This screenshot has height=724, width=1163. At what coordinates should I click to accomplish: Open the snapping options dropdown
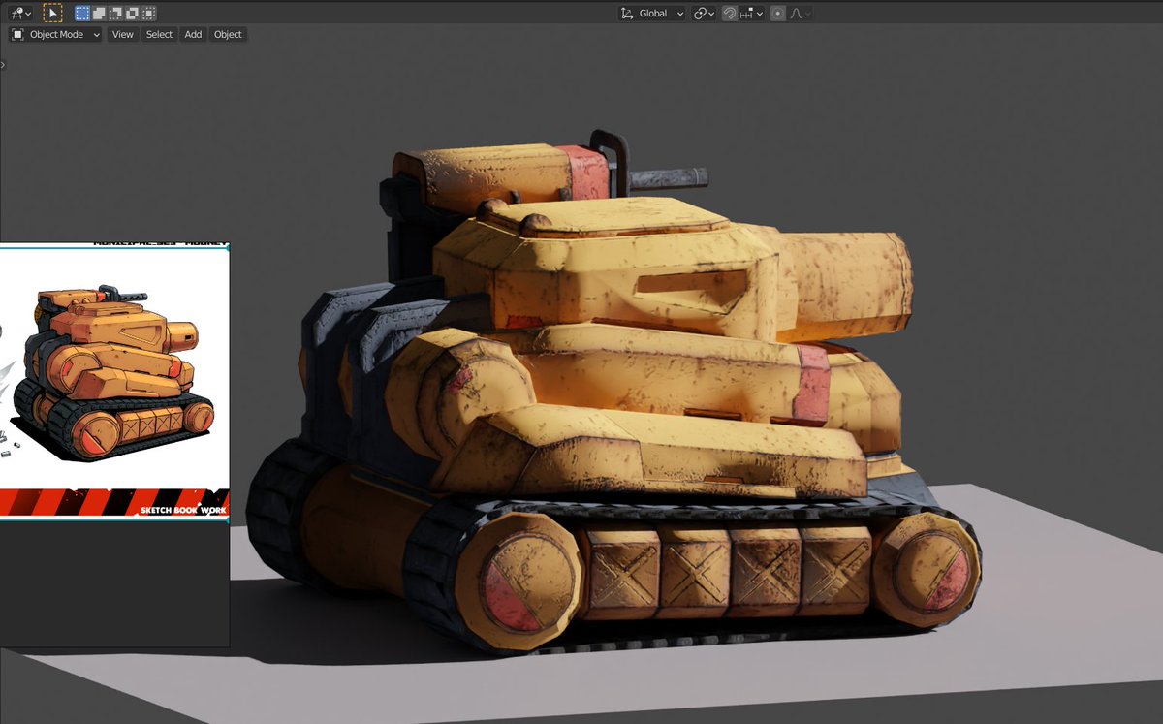752,14
